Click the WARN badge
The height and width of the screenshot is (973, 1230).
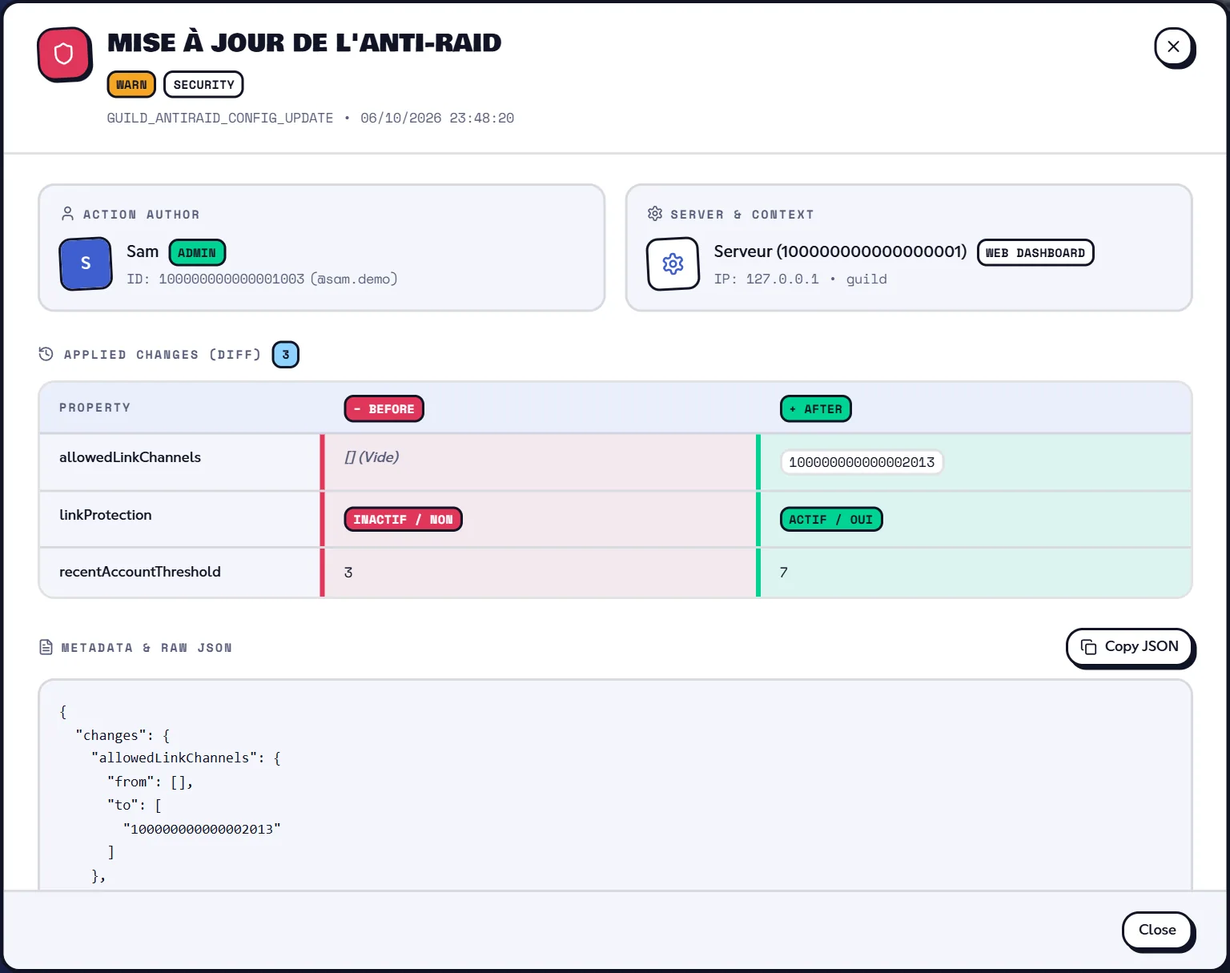coord(131,85)
